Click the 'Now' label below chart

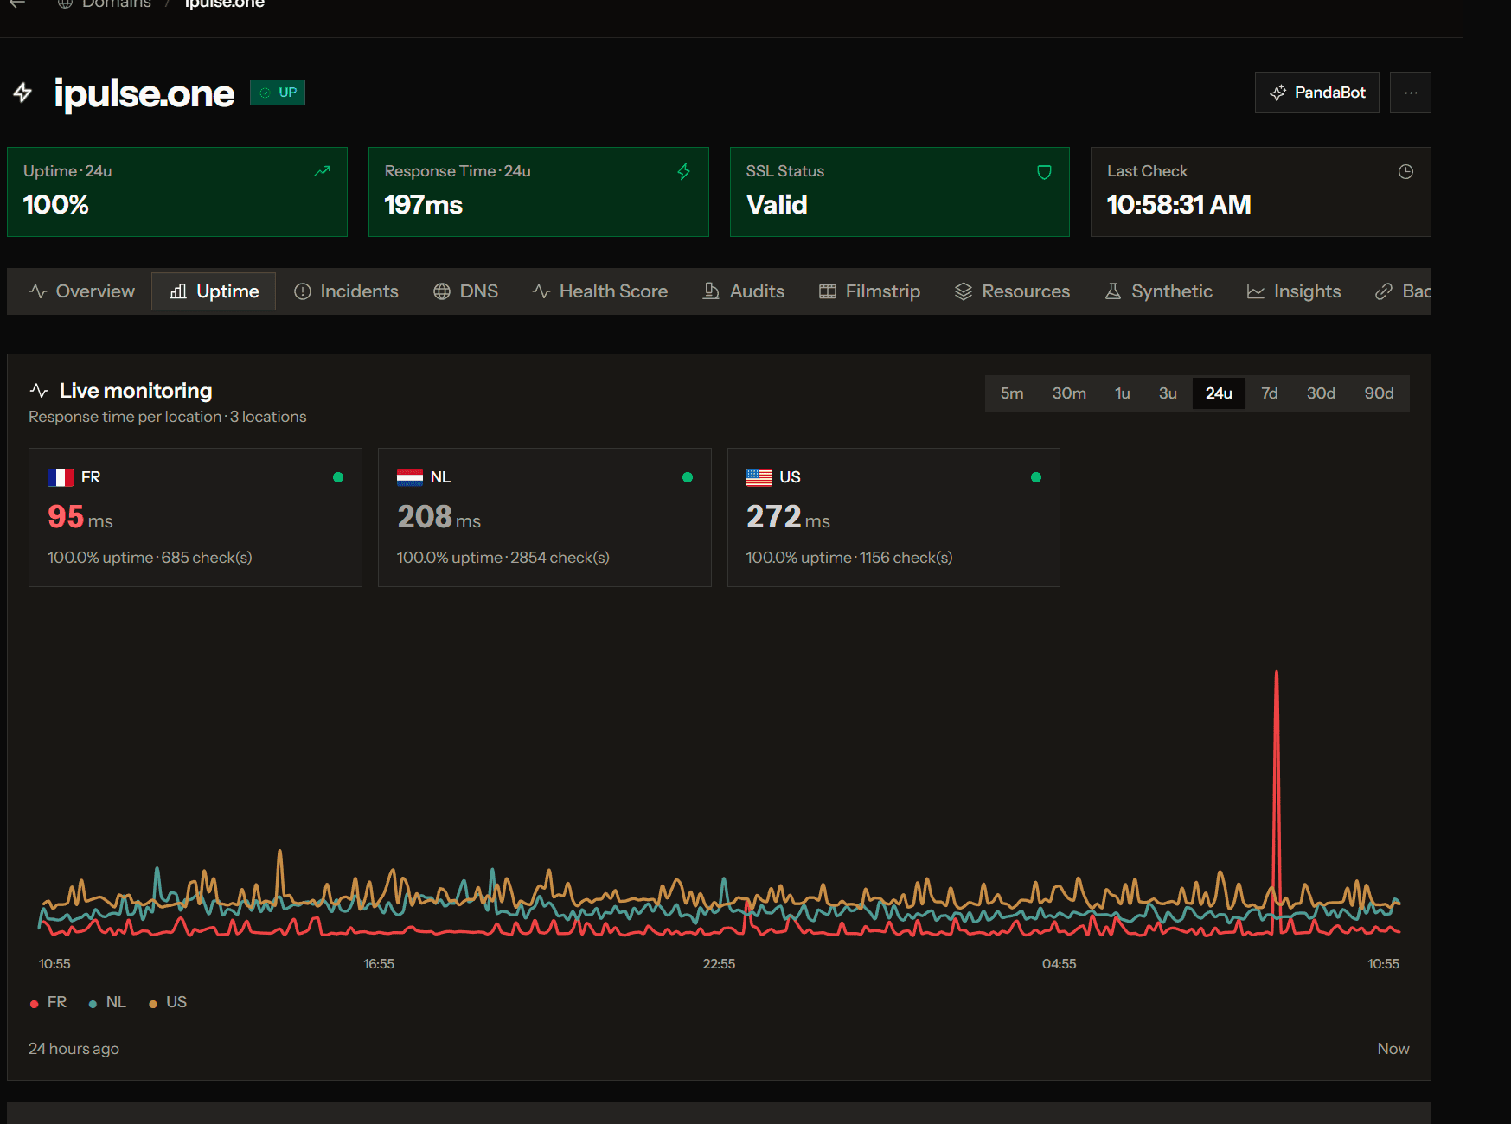(1393, 1049)
